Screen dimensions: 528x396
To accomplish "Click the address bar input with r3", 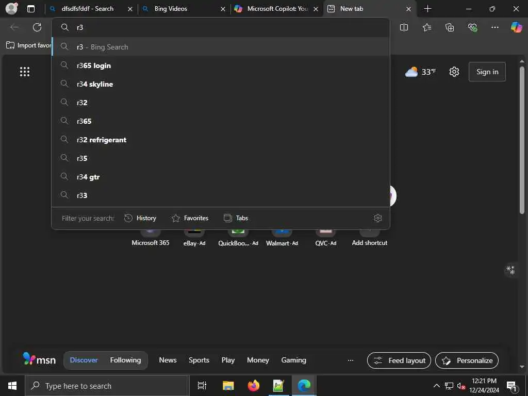I will [221, 27].
